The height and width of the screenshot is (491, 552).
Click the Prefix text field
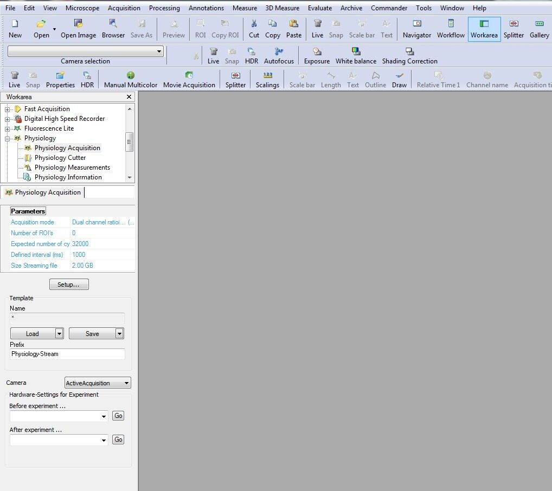coord(67,354)
